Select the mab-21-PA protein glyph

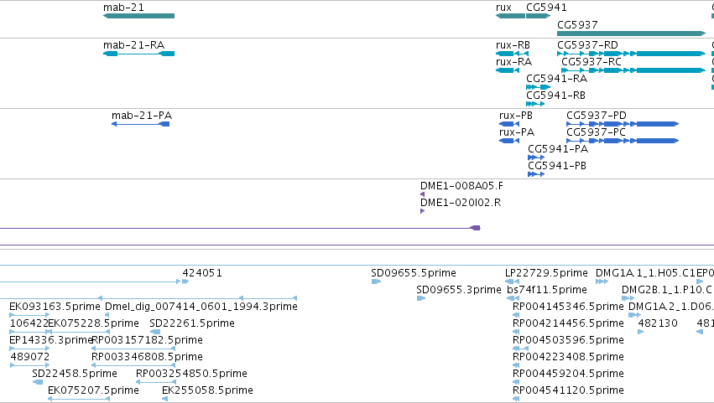click(x=141, y=124)
